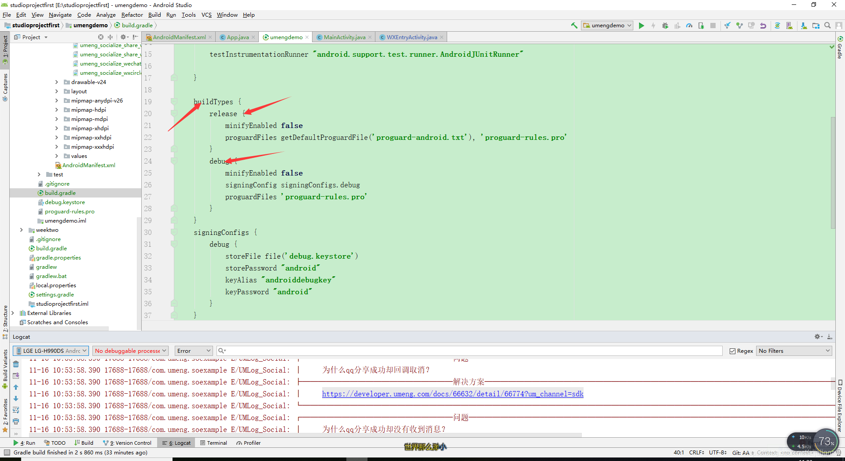Open the Version Control tool window
Viewport: 845px width, 461px height.
click(x=127, y=443)
